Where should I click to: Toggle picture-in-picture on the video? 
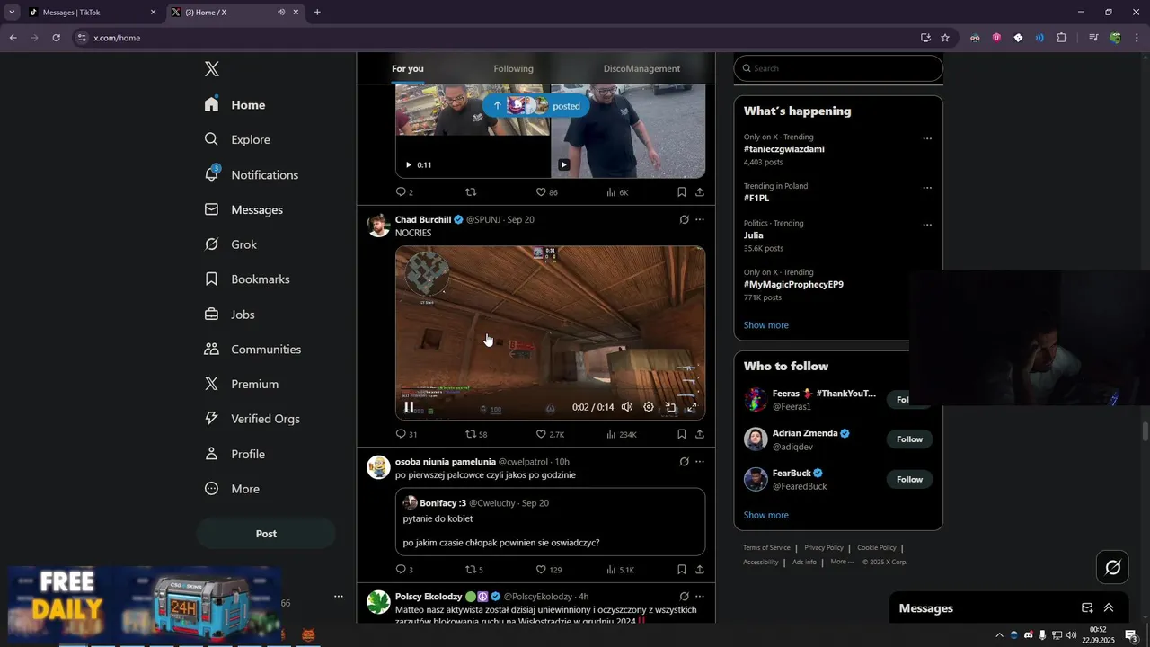point(670,407)
